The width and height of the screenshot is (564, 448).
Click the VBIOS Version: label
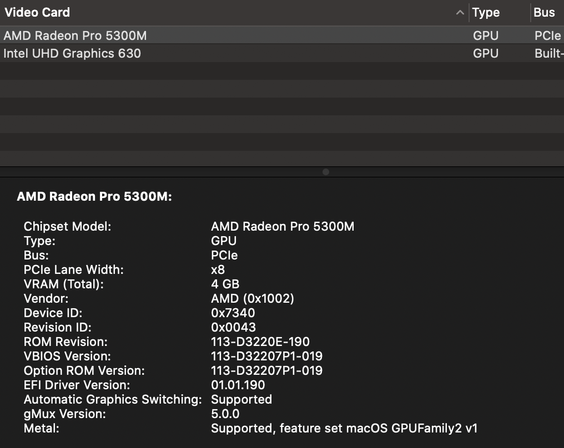click(67, 356)
